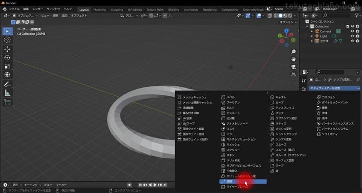
Task: Expand the 立方体 tree item
Action: coord(312,41)
